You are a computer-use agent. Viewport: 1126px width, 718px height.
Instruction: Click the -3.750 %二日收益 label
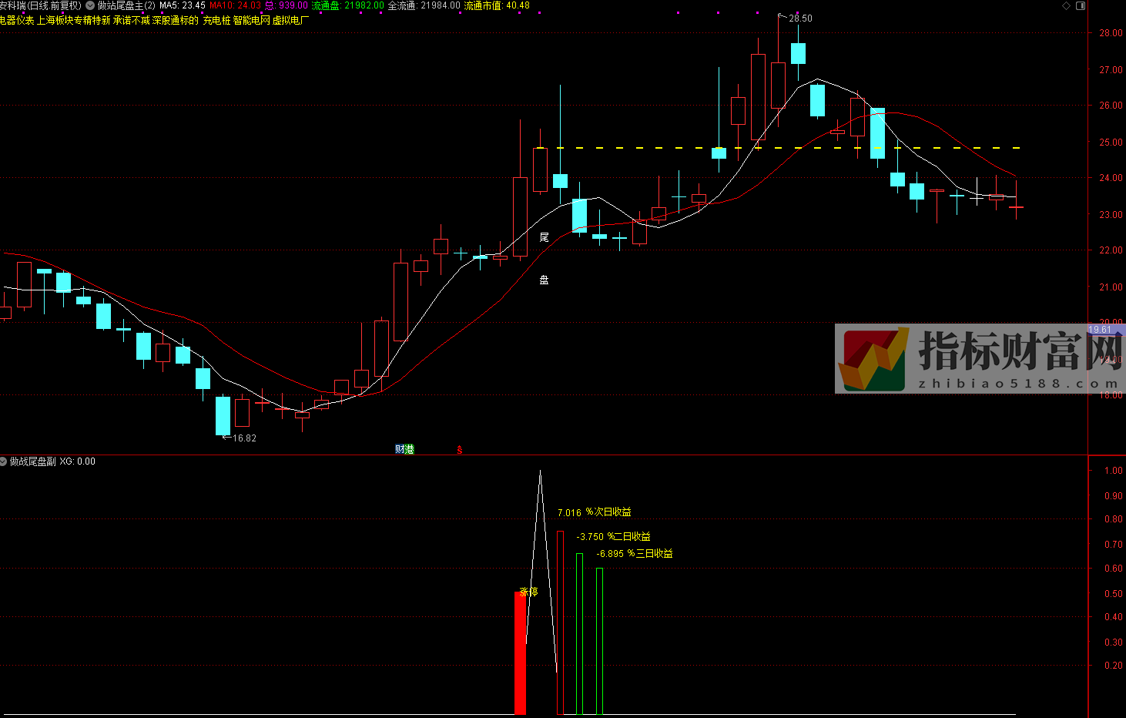(614, 536)
